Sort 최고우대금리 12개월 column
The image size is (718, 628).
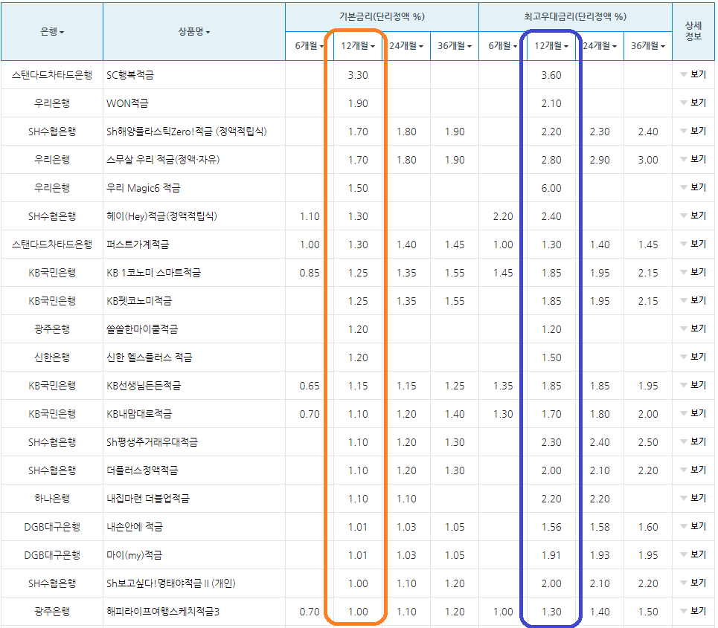(x=551, y=46)
